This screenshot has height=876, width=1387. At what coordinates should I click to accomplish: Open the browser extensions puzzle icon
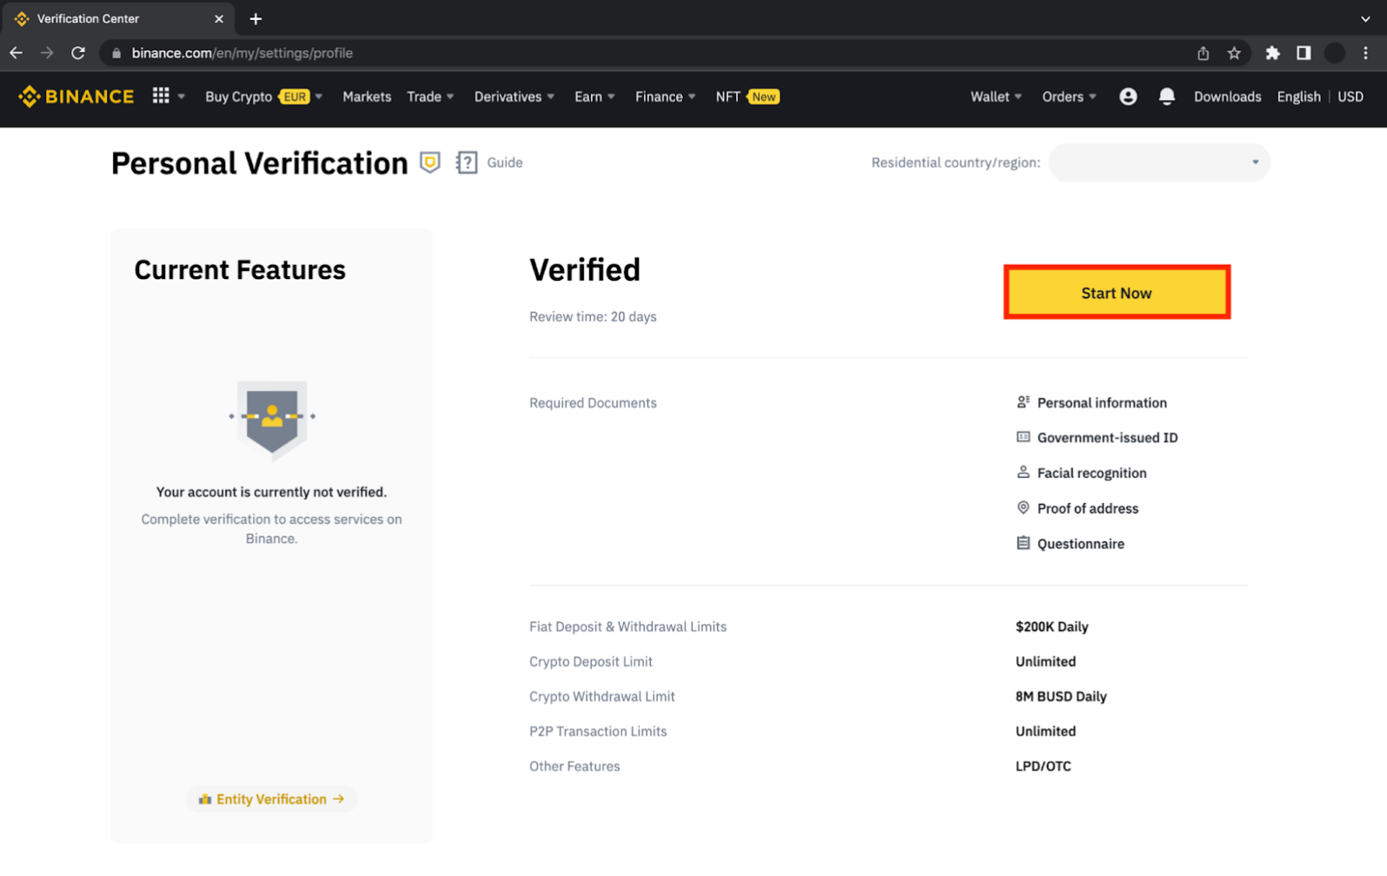click(x=1272, y=53)
